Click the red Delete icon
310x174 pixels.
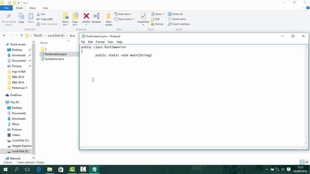tap(86, 16)
